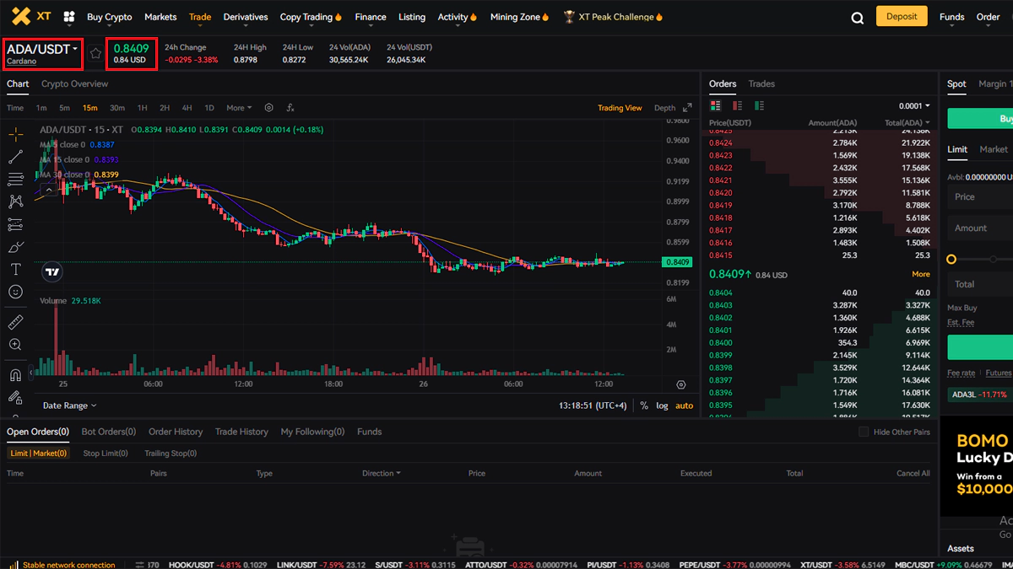
Task: Click the Deposit button
Action: 902,17
